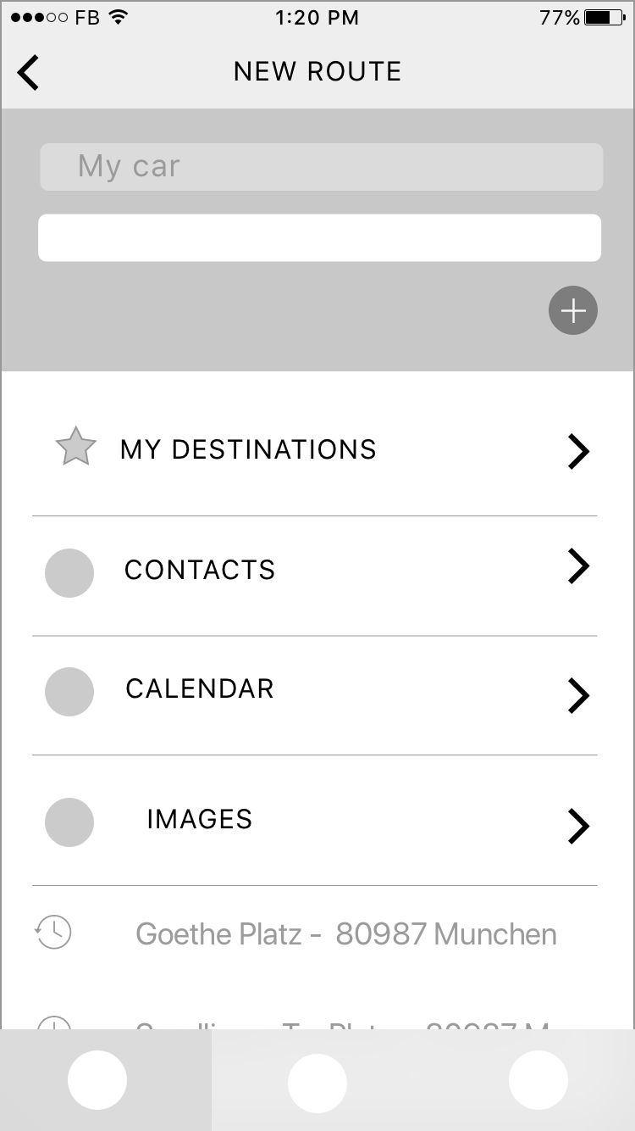The width and height of the screenshot is (635, 1131).
Task: Open Calendar using the right chevron
Action: point(578,695)
